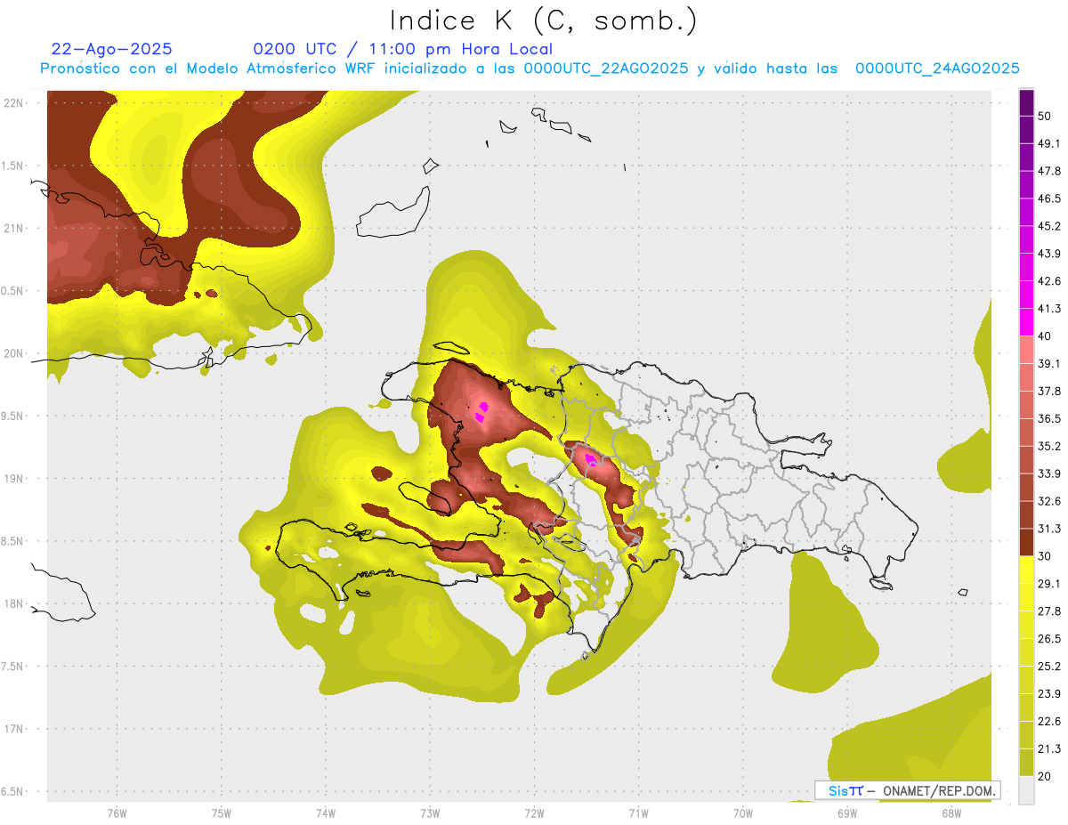Click the "42.6" color bar label

(1049, 281)
